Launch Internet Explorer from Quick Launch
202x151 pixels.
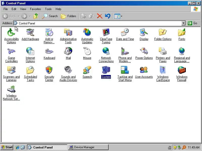[17, 147]
